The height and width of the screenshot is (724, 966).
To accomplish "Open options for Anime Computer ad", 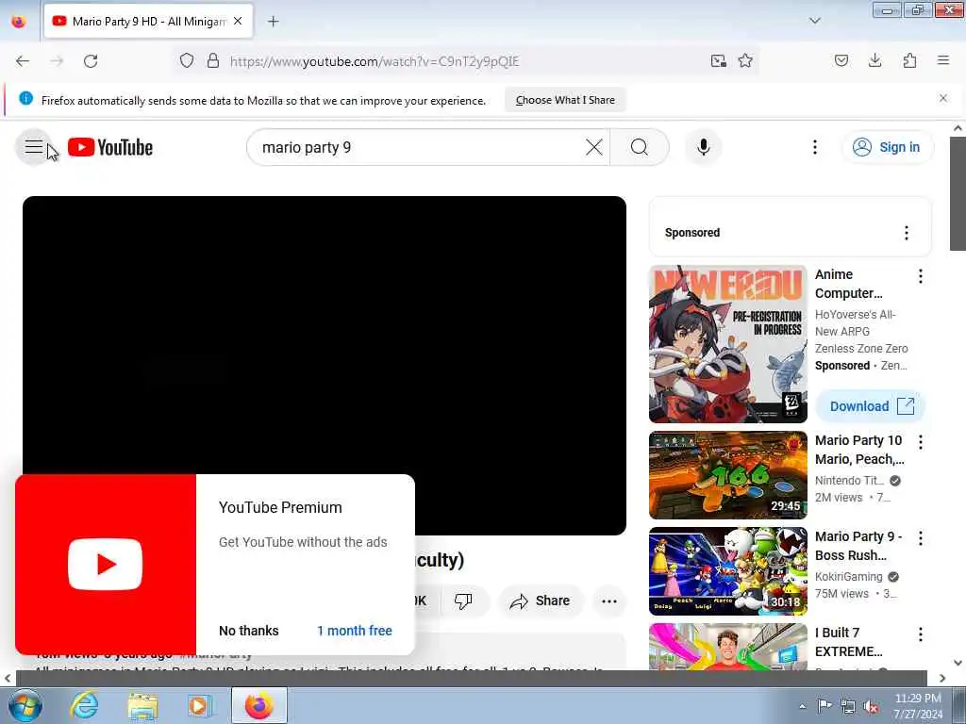I will click(921, 276).
